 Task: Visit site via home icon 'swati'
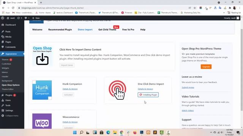coord(11,18)
